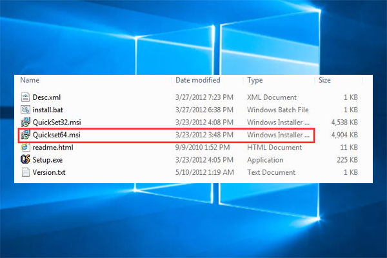Click the date 3/23/2012 4:05 PM
The height and width of the screenshot is (258, 387).
tap(204, 160)
